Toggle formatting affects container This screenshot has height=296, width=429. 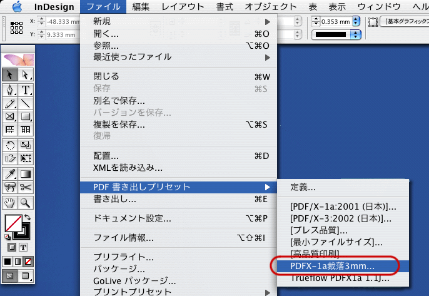pyautogui.click(x=12, y=247)
